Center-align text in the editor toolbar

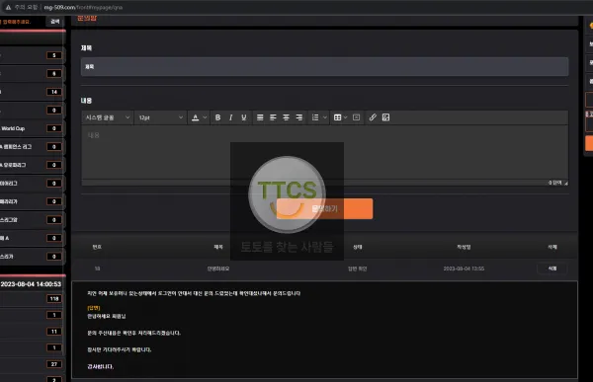pos(286,117)
